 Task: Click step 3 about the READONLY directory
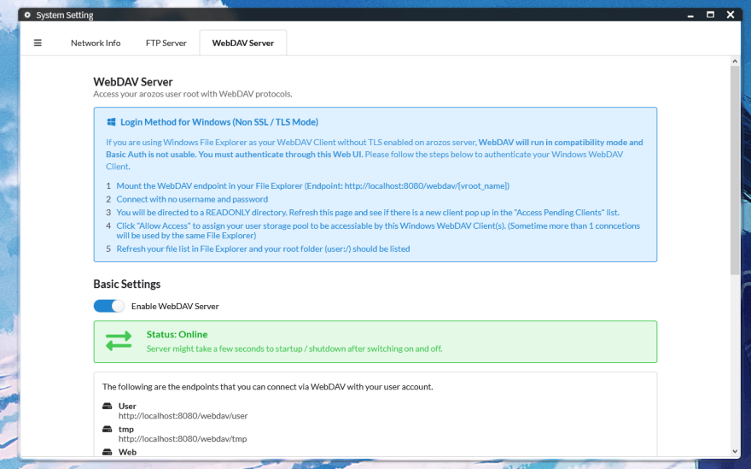point(368,213)
